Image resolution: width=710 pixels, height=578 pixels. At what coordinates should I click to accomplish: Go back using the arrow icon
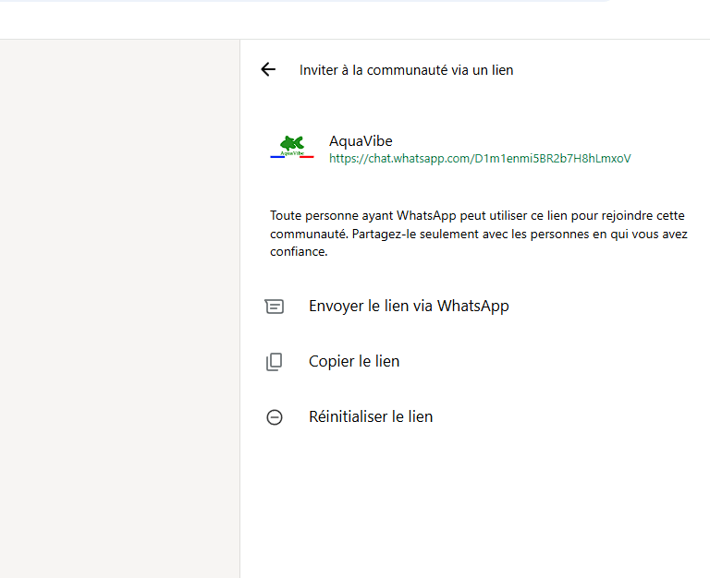(268, 69)
